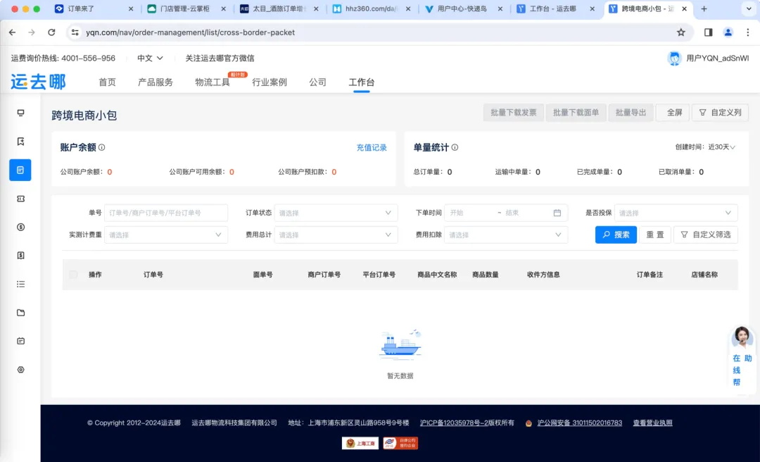This screenshot has width=760, height=462.
Task: Click the info icon beside 账户余额
Action: coord(102,147)
